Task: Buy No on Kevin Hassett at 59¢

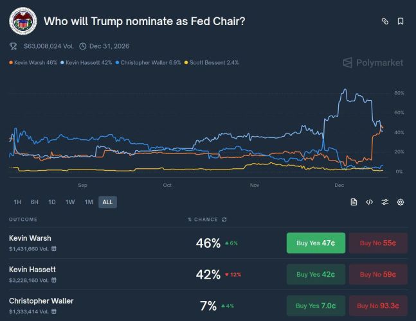Action: (378, 274)
